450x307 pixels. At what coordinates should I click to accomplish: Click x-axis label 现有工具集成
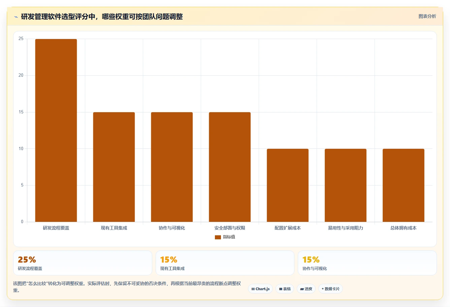tap(114, 228)
